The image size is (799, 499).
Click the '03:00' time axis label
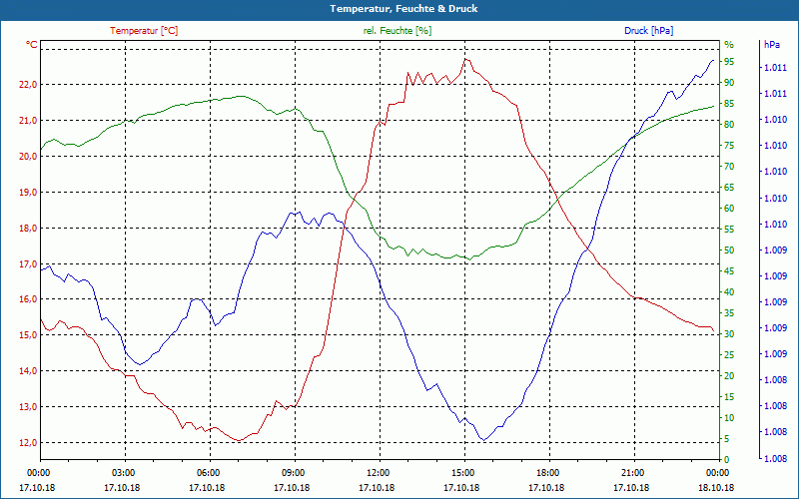123,473
